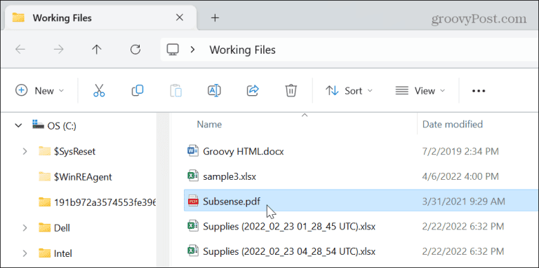Click the Cut scissors icon
Image resolution: width=539 pixels, height=268 pixels.
click(x=99, y=91)
